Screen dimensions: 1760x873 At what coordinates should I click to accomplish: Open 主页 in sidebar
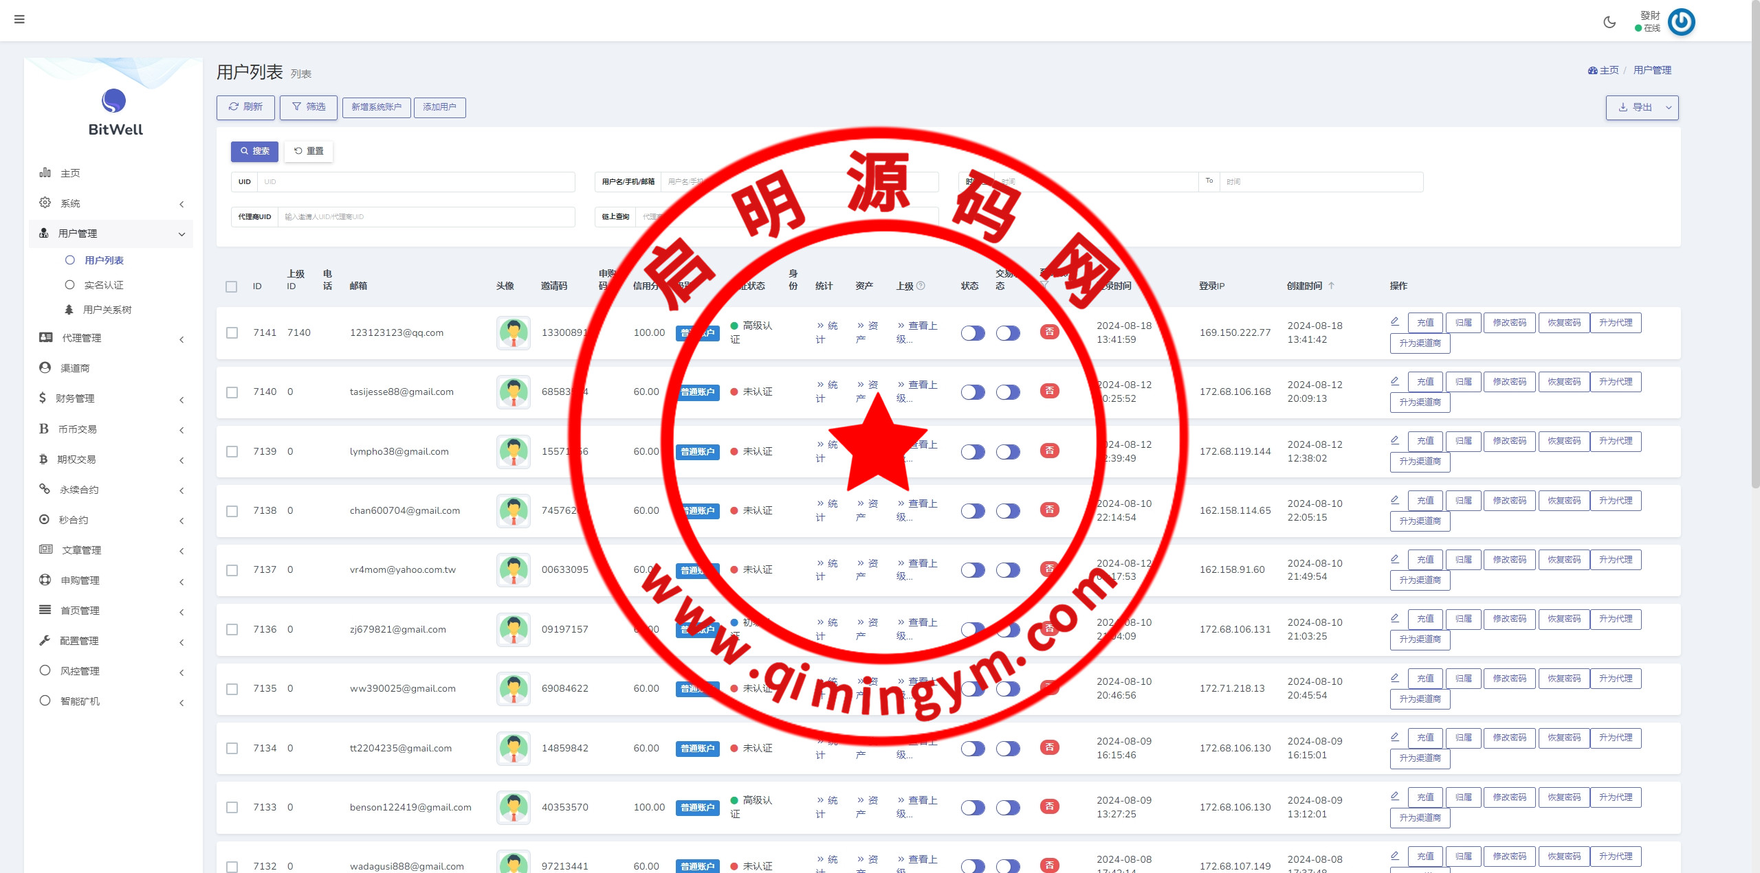pyautogui.click(x=70, y=173)
